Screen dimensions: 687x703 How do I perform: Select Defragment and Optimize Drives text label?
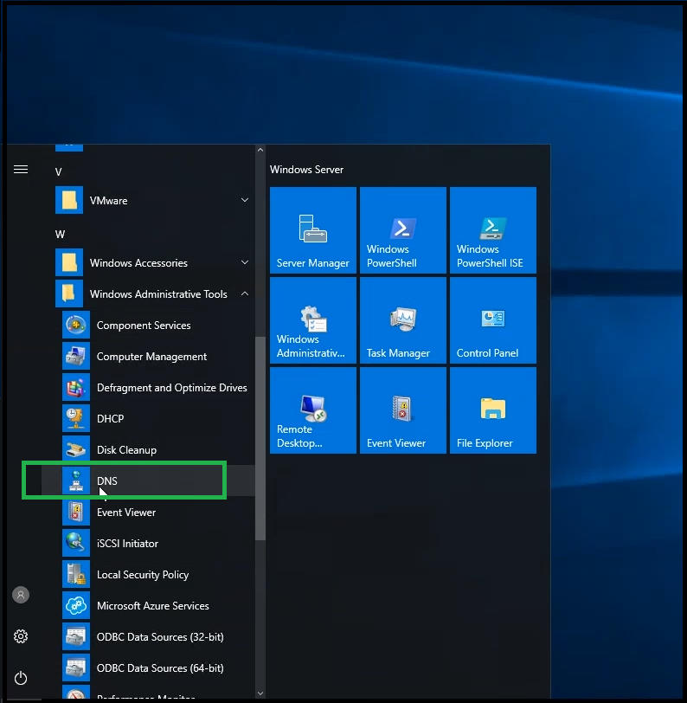click(172, 388)
